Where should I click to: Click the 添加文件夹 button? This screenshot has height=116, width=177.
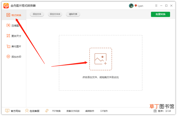[55, 14]
